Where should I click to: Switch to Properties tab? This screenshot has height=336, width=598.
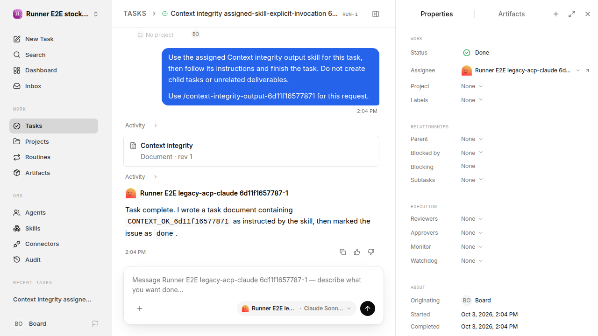[436, 14]
